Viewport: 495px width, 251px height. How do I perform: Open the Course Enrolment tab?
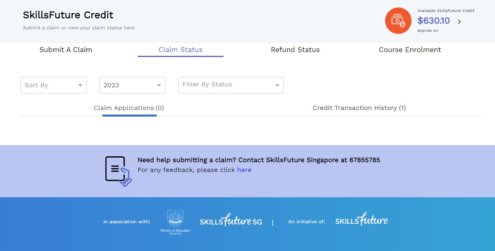point(409,50)
